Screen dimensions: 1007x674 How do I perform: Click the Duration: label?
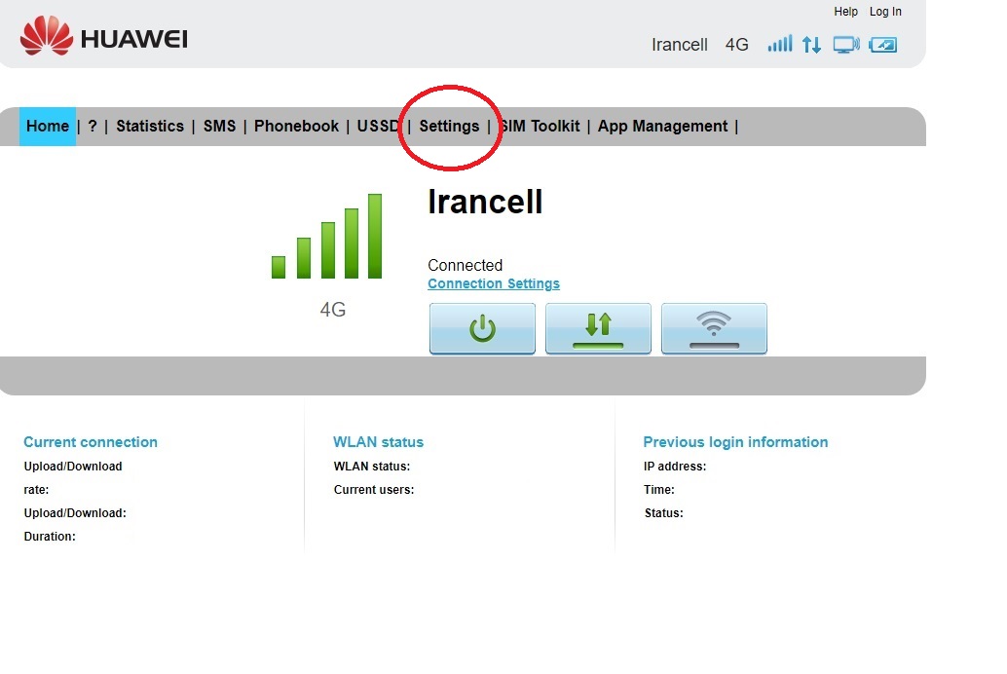point(50,537)
